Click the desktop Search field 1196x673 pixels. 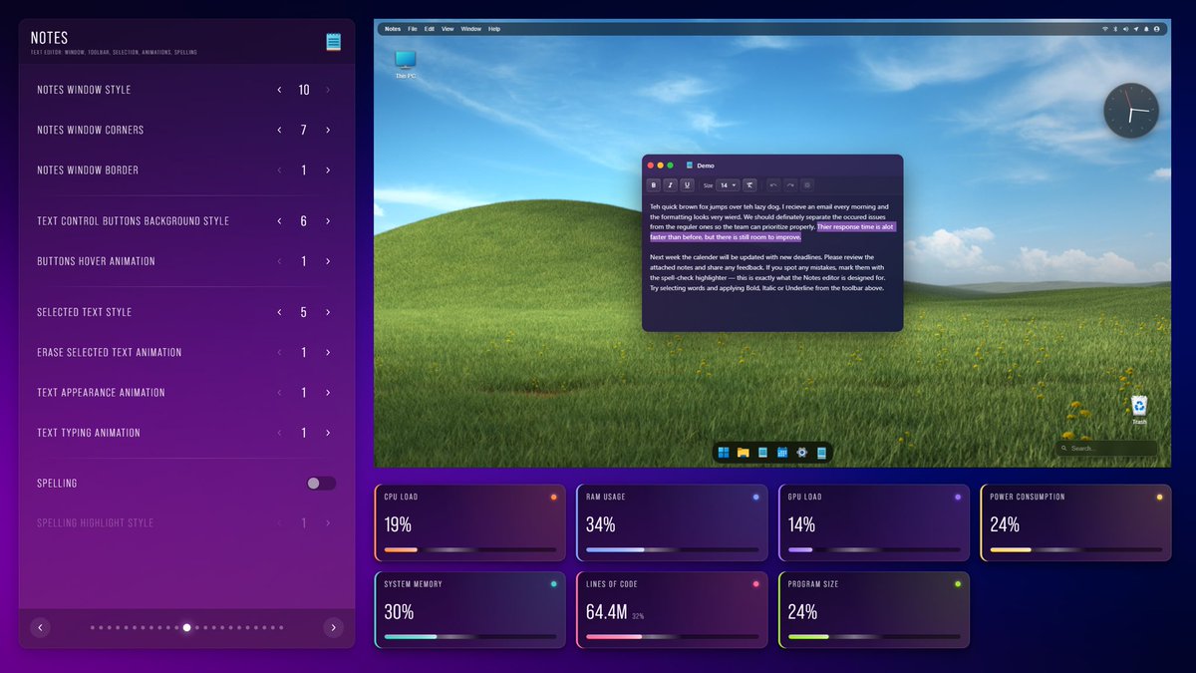(1107, 449)
